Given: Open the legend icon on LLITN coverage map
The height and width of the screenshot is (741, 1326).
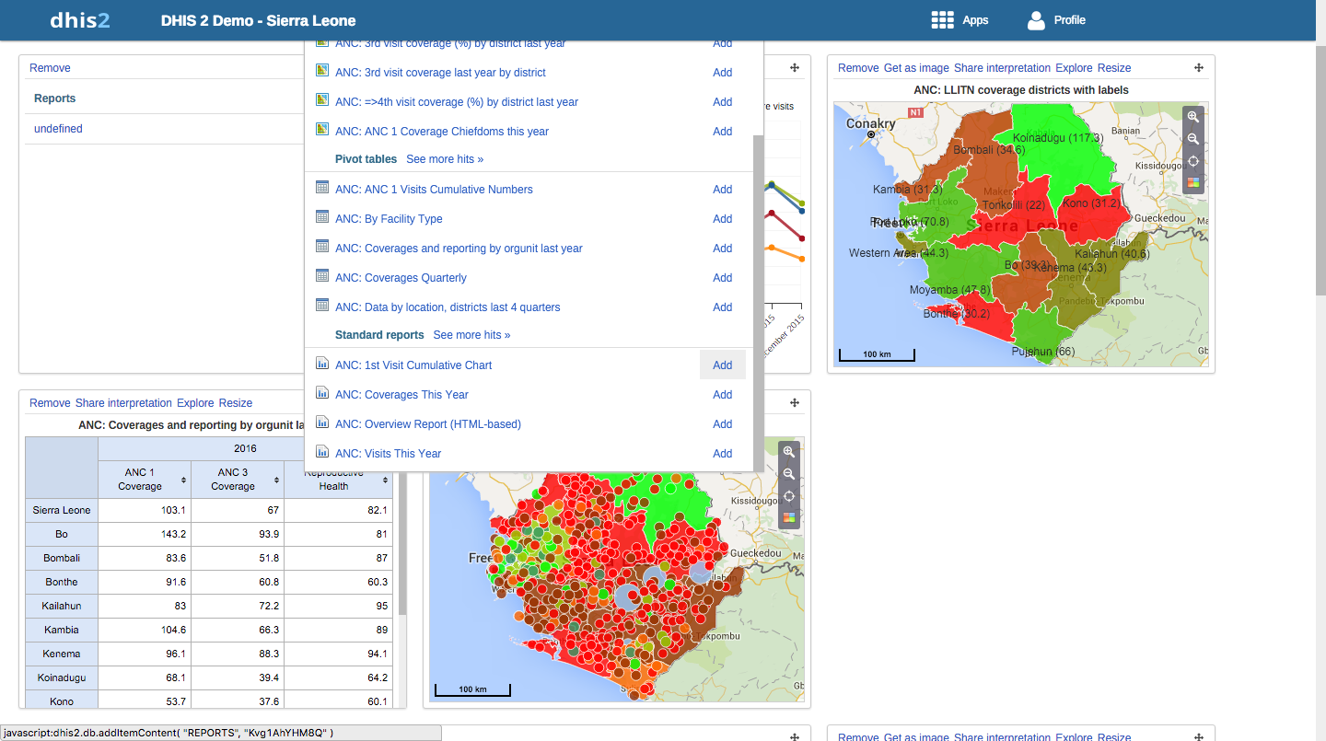Looking at the screenshot, I should (x=1192, y=182).
